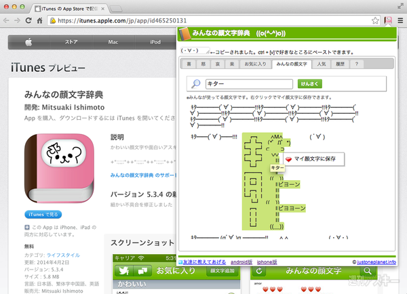
Task: Click the search icon in the second screenshot
Action: 368,271
